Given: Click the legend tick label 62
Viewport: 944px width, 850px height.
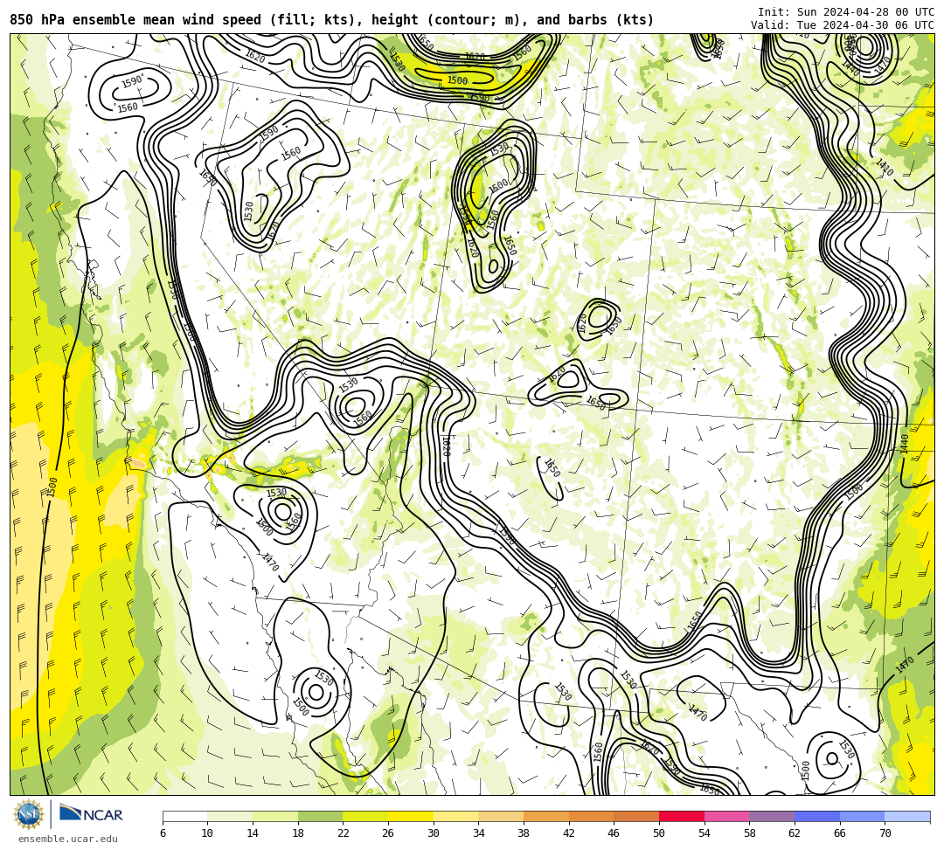Looking at the screenshot, I should [x=795, y=833].
